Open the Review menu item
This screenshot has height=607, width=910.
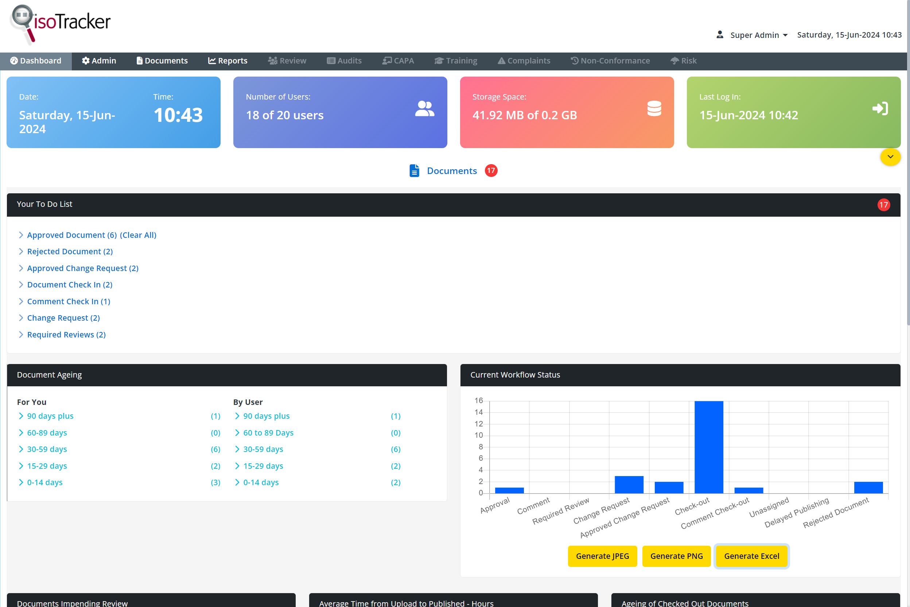[x=287, y=61]
